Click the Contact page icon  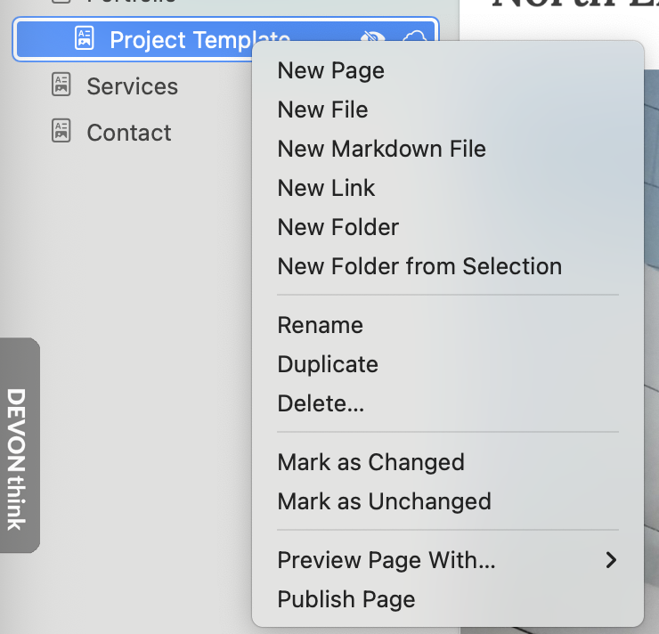click(61, 132)
